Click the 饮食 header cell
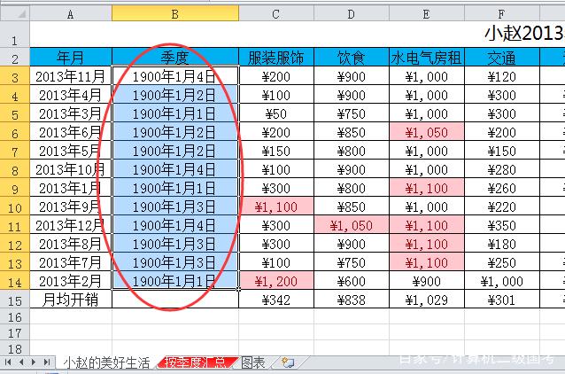The width and height of the screenshot is (565, 374). tap(352, 57)
